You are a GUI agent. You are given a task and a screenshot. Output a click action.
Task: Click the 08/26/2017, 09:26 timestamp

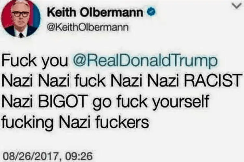47,156
